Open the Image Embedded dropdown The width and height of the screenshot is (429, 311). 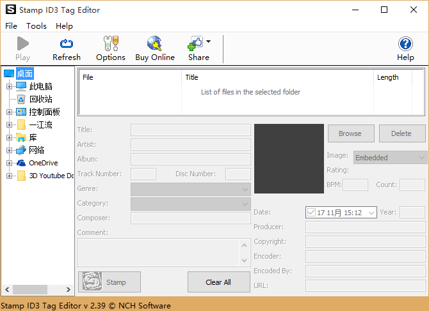tap(390, 157)
